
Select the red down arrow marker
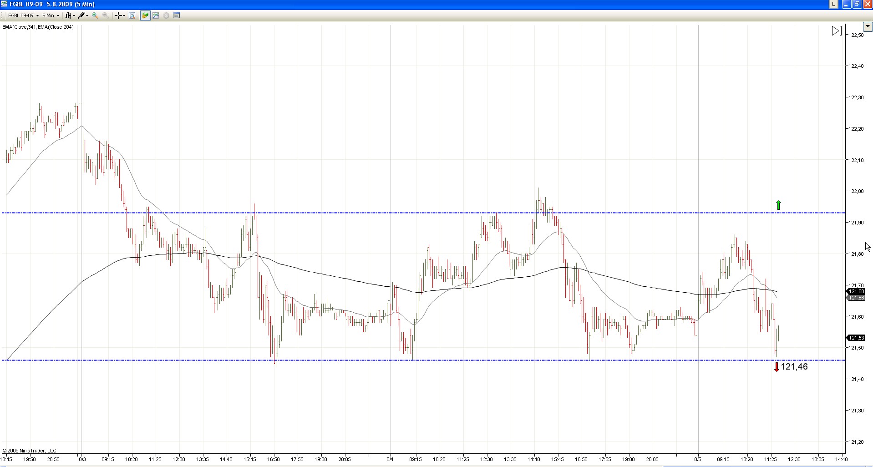click(x=777, y=367)
